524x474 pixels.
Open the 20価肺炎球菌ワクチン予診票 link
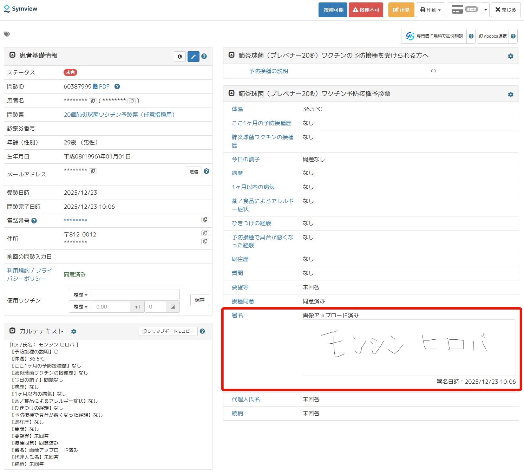coord(119,115)
